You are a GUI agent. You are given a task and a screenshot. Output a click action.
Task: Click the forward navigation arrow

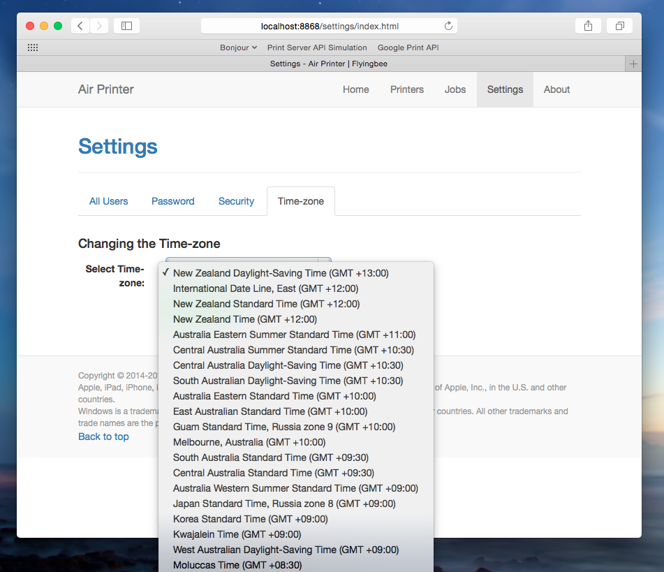99,26
